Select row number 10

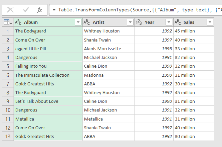point(8,110)
